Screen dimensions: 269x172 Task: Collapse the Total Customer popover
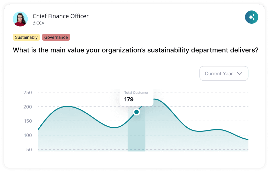point(136,96)
